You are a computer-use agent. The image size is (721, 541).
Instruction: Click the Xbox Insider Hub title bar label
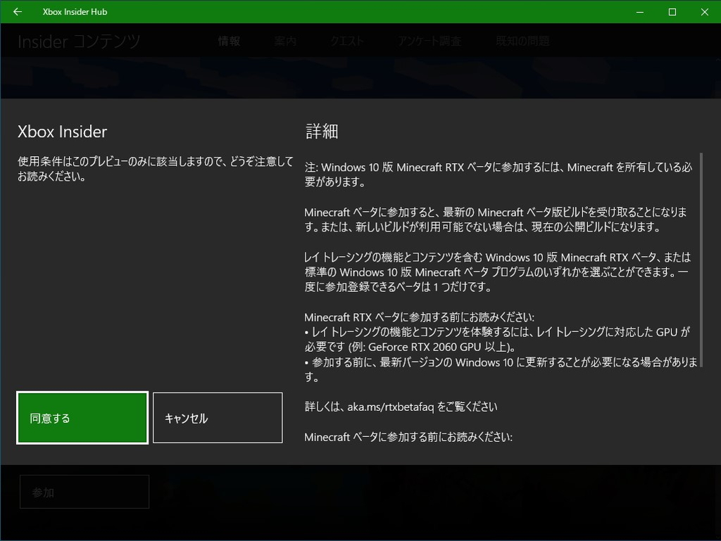(x=75, y=11)
